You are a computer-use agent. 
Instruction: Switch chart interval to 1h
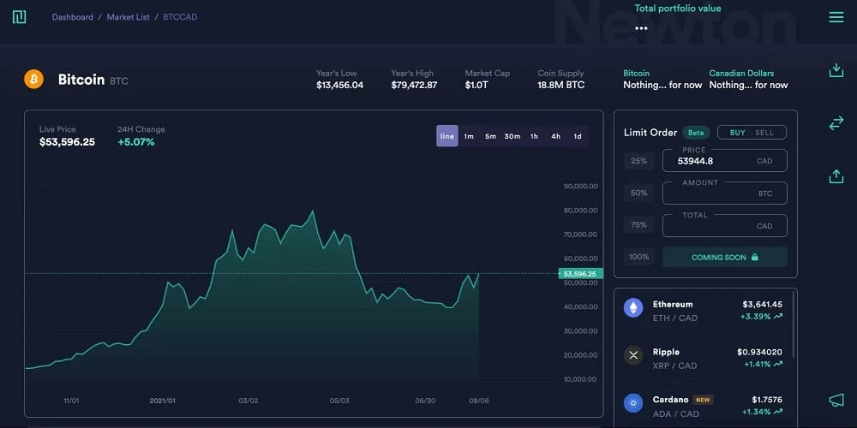click(534, 136)
